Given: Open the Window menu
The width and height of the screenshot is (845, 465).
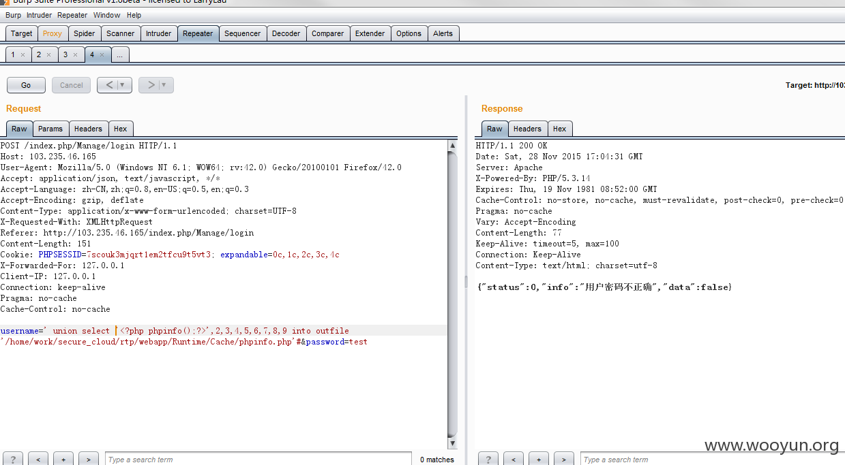Looking at the screenshot, I should (107, 15).
